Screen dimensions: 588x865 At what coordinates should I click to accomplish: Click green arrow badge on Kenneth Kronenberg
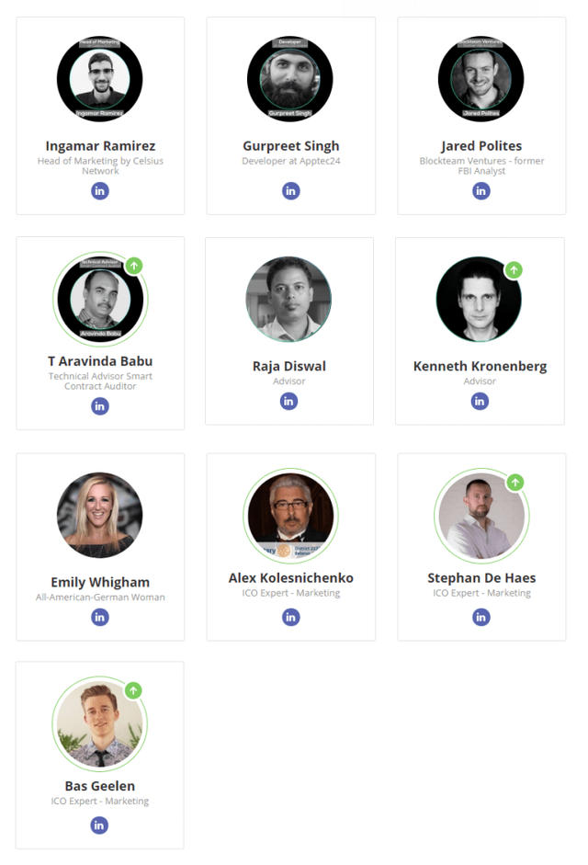point(514,270)
